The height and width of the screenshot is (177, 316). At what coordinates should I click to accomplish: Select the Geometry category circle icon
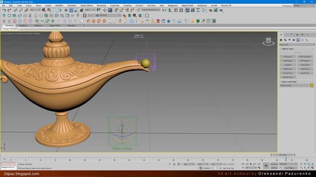click(281, 40)
